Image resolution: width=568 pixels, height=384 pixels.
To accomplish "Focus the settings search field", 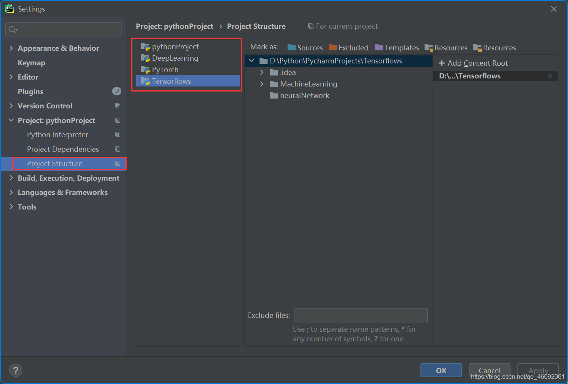I will point(63,30).
